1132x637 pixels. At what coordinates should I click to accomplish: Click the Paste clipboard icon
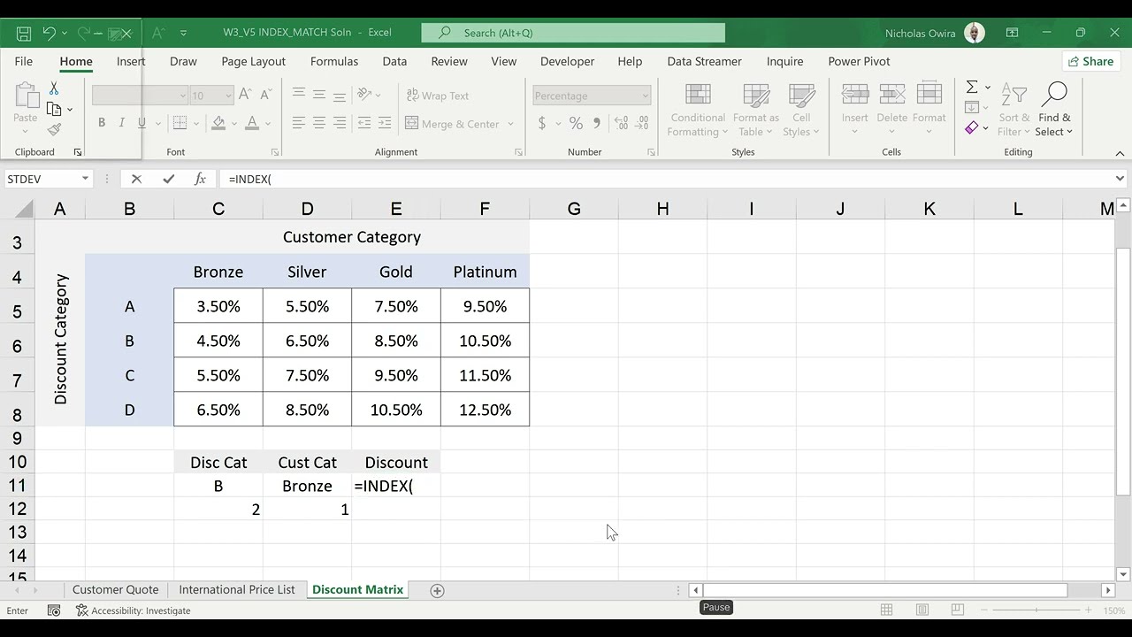26,96
